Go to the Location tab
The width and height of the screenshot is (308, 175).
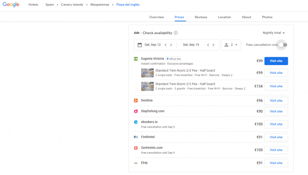(224, 17)
